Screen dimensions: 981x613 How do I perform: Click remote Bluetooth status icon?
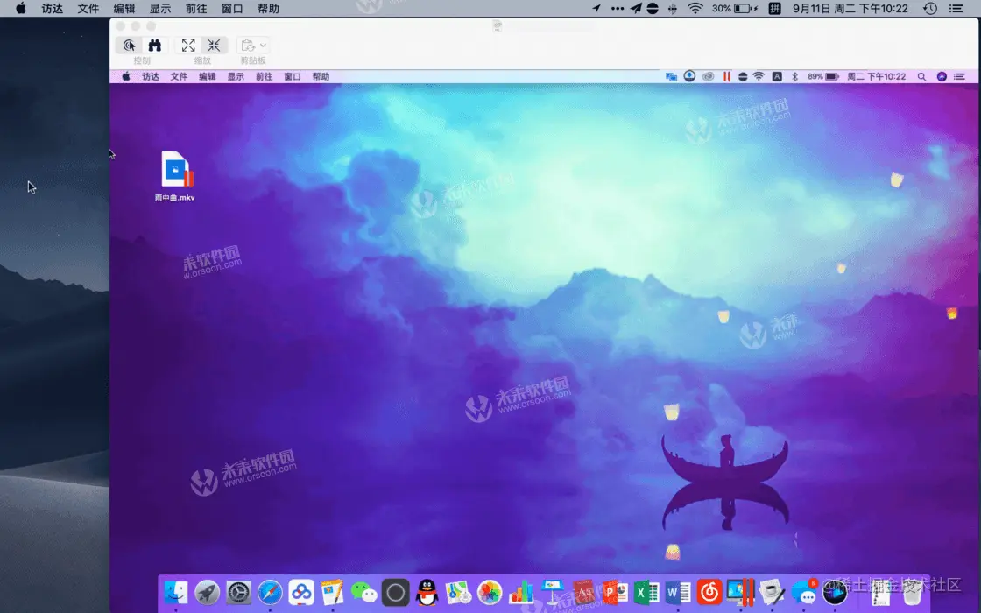click(794, 76)
